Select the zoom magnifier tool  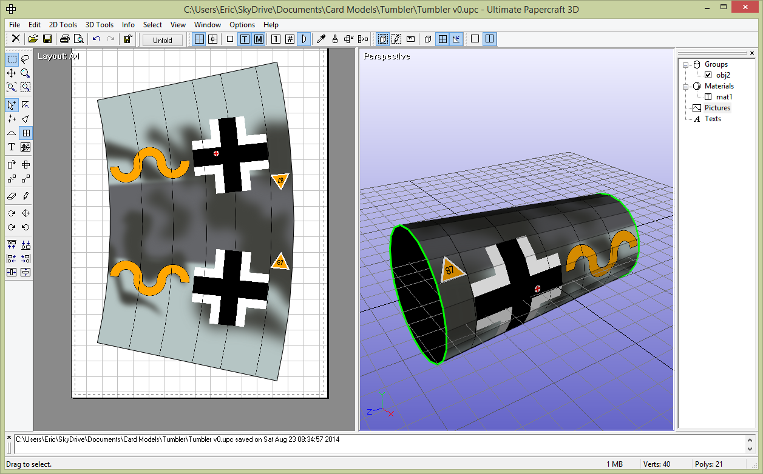point(25,73)
